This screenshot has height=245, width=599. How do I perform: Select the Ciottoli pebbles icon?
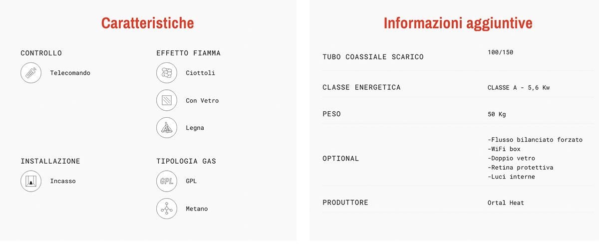(167, 73)
